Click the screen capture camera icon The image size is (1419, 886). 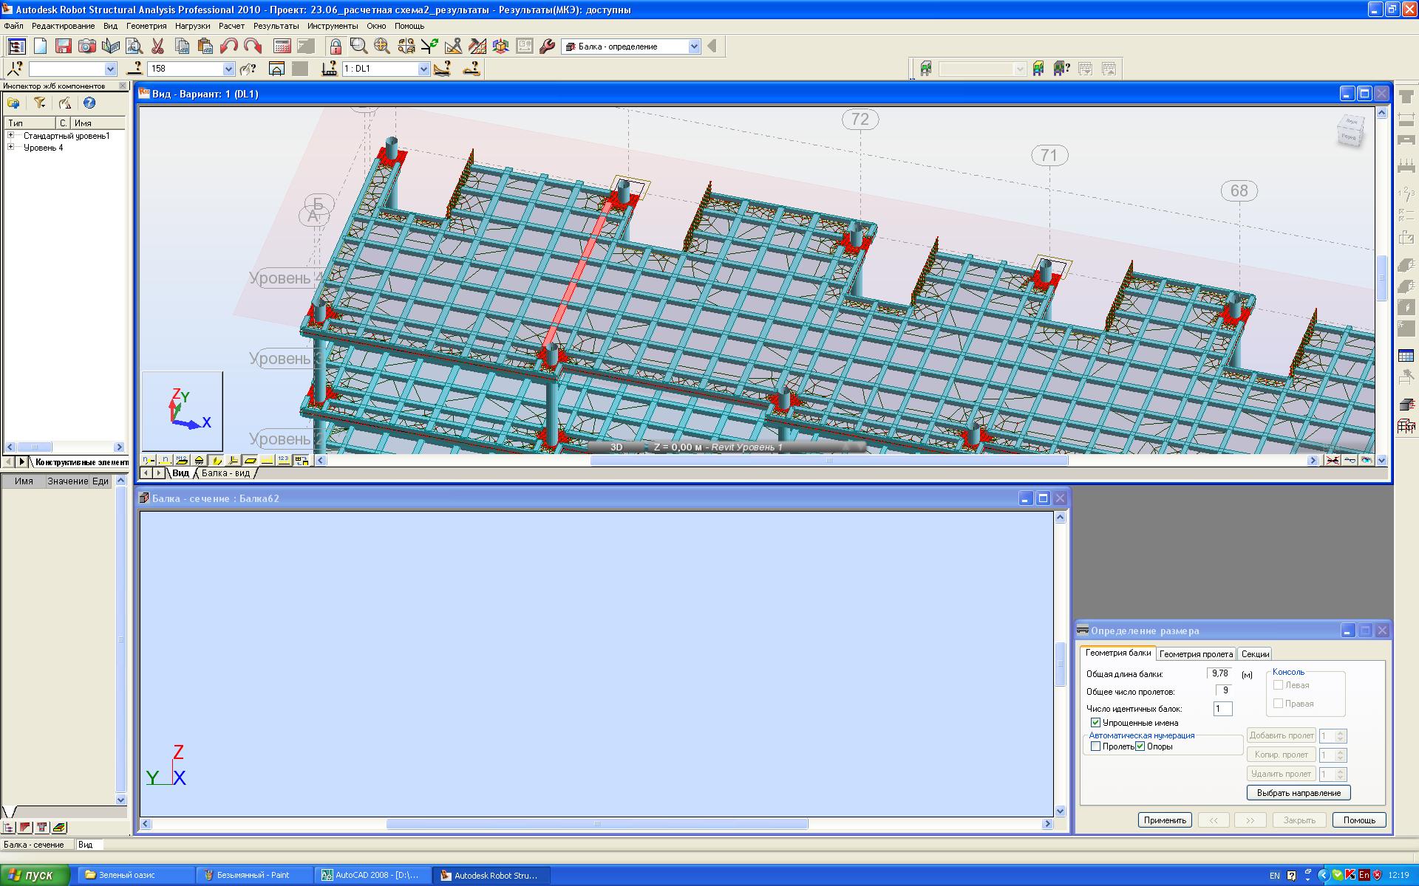coord(87,46)
